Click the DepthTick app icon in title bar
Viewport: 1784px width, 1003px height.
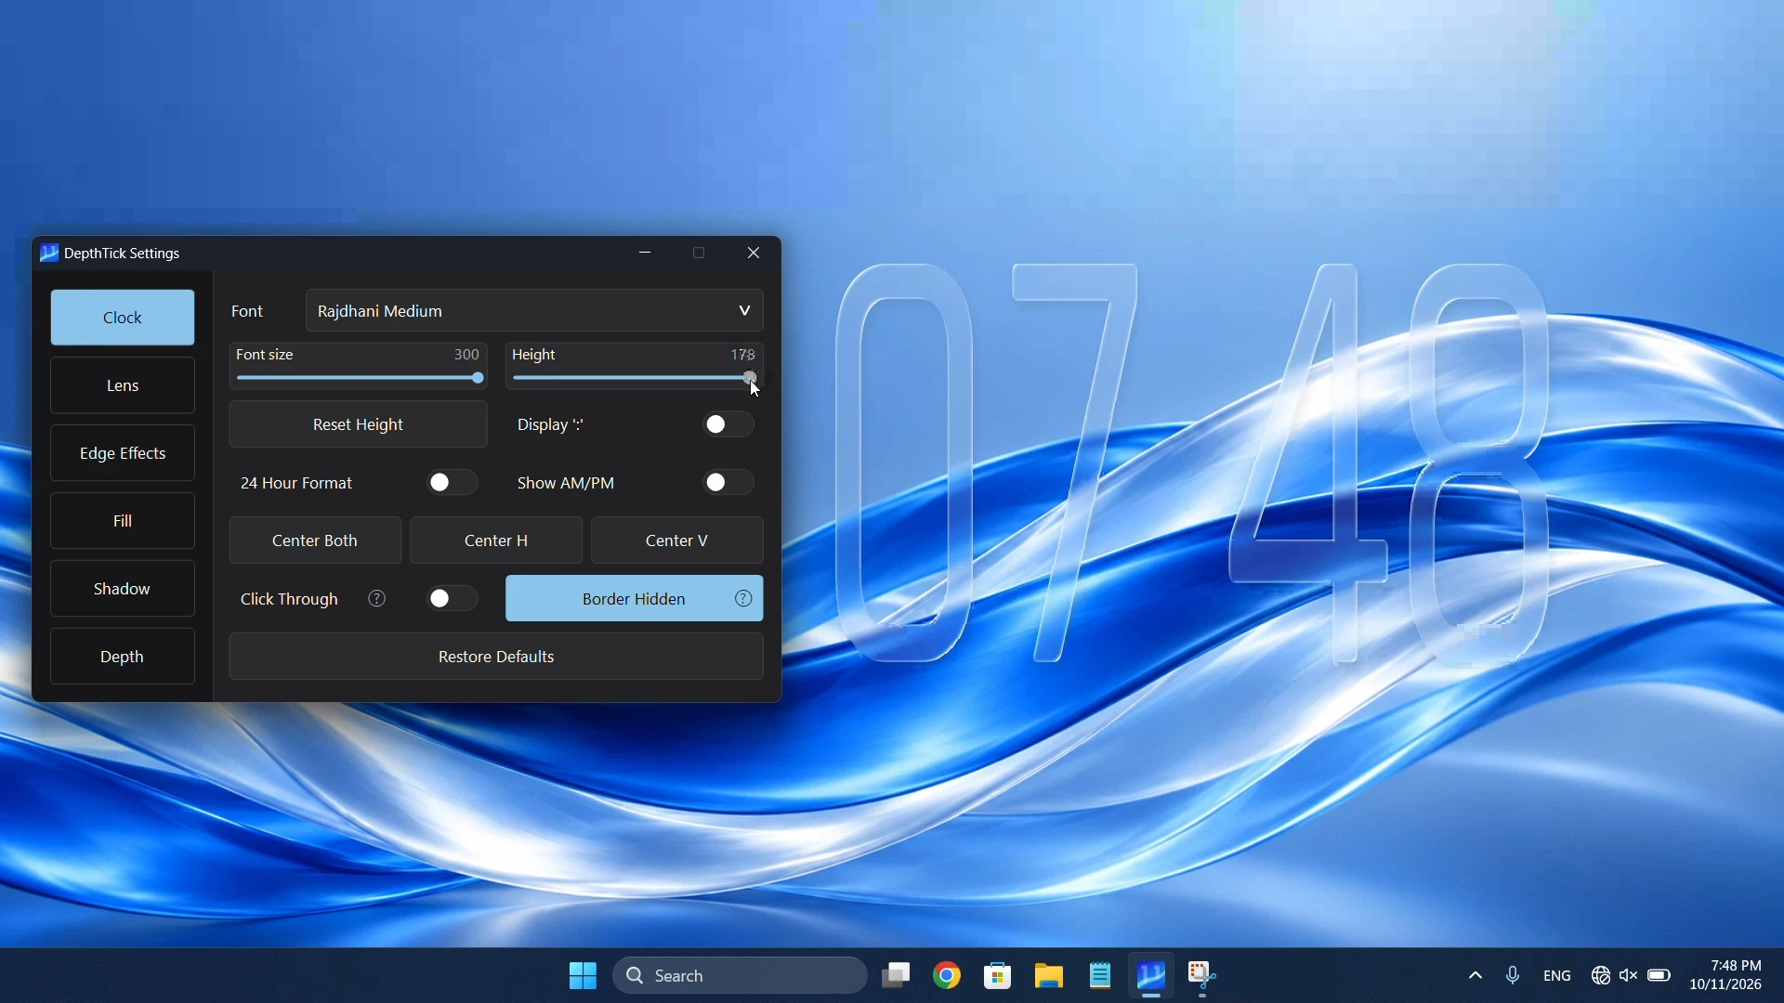49,253
